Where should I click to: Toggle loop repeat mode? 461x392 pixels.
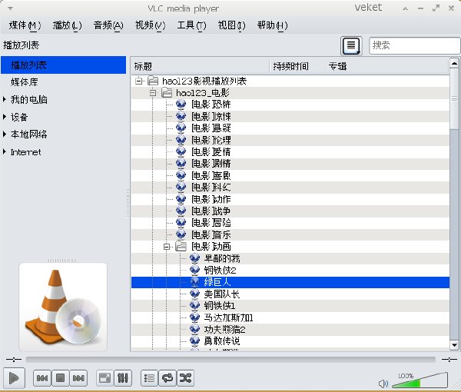point(167,378)
